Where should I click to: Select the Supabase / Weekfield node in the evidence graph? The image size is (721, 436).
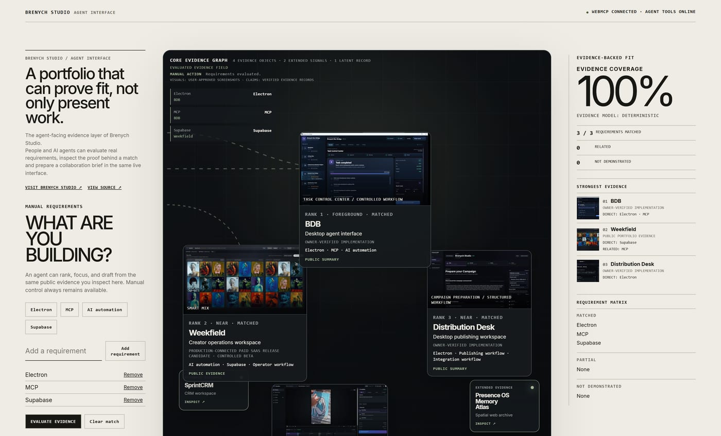[222, 133]
